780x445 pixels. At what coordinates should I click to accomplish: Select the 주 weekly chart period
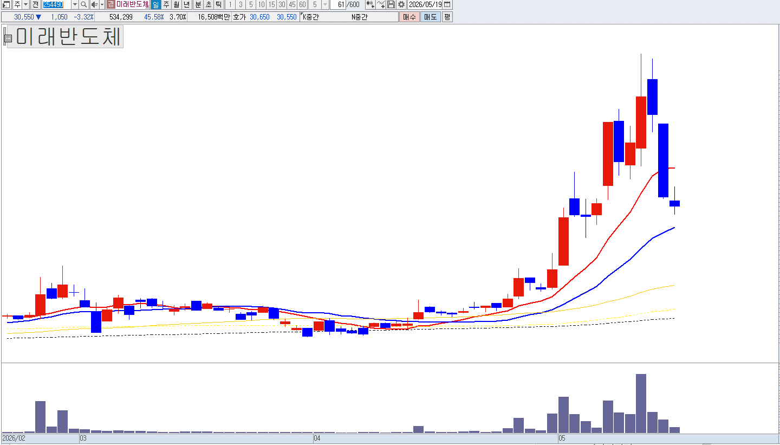(x=166, y=4)
